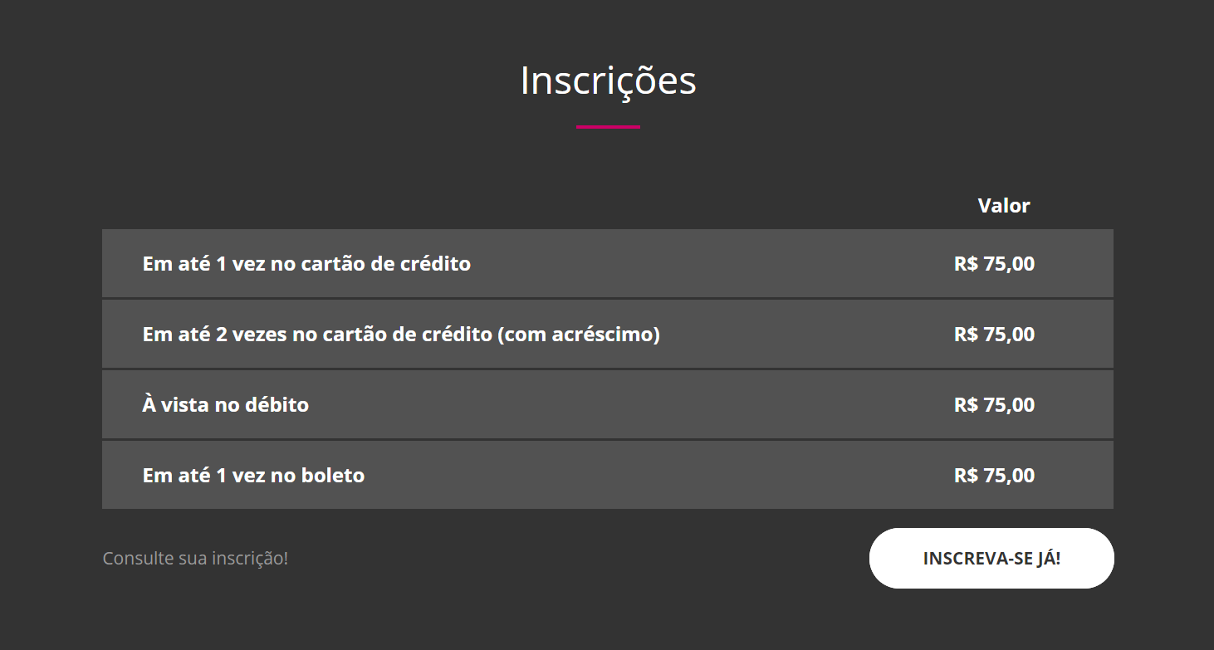Click the pink divider under Inscrições
1214x650 pixels.
click(x=609, y=127)
